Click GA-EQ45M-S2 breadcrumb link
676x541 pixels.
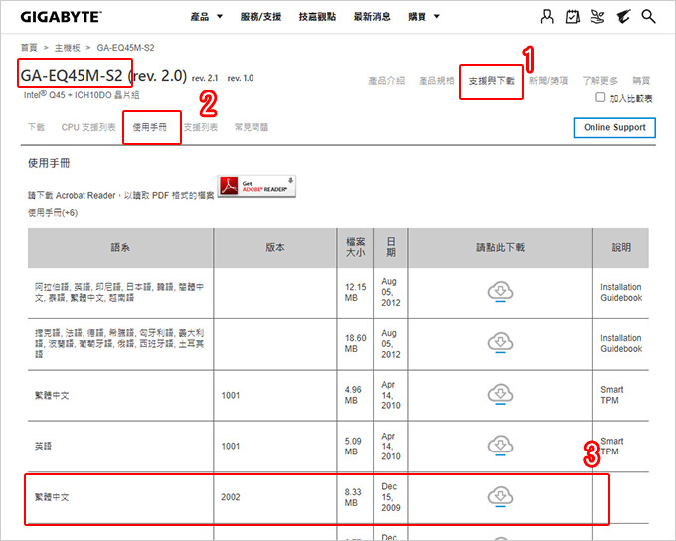pyautogui.click(x=125, y=48)
